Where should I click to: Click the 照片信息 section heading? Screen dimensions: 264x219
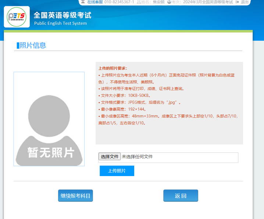click(32, 45)
